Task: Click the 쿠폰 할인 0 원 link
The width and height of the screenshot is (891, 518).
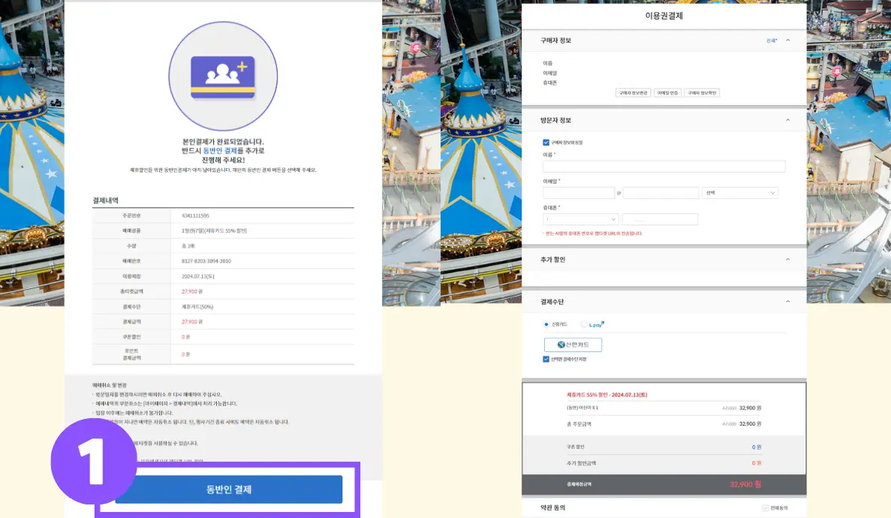Action: 756,445
